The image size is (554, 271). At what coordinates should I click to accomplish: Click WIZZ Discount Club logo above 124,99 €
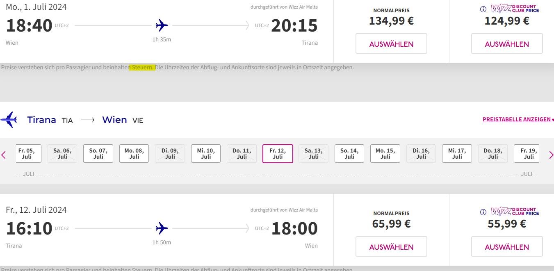pyautogui.click(x=515, y=9)
